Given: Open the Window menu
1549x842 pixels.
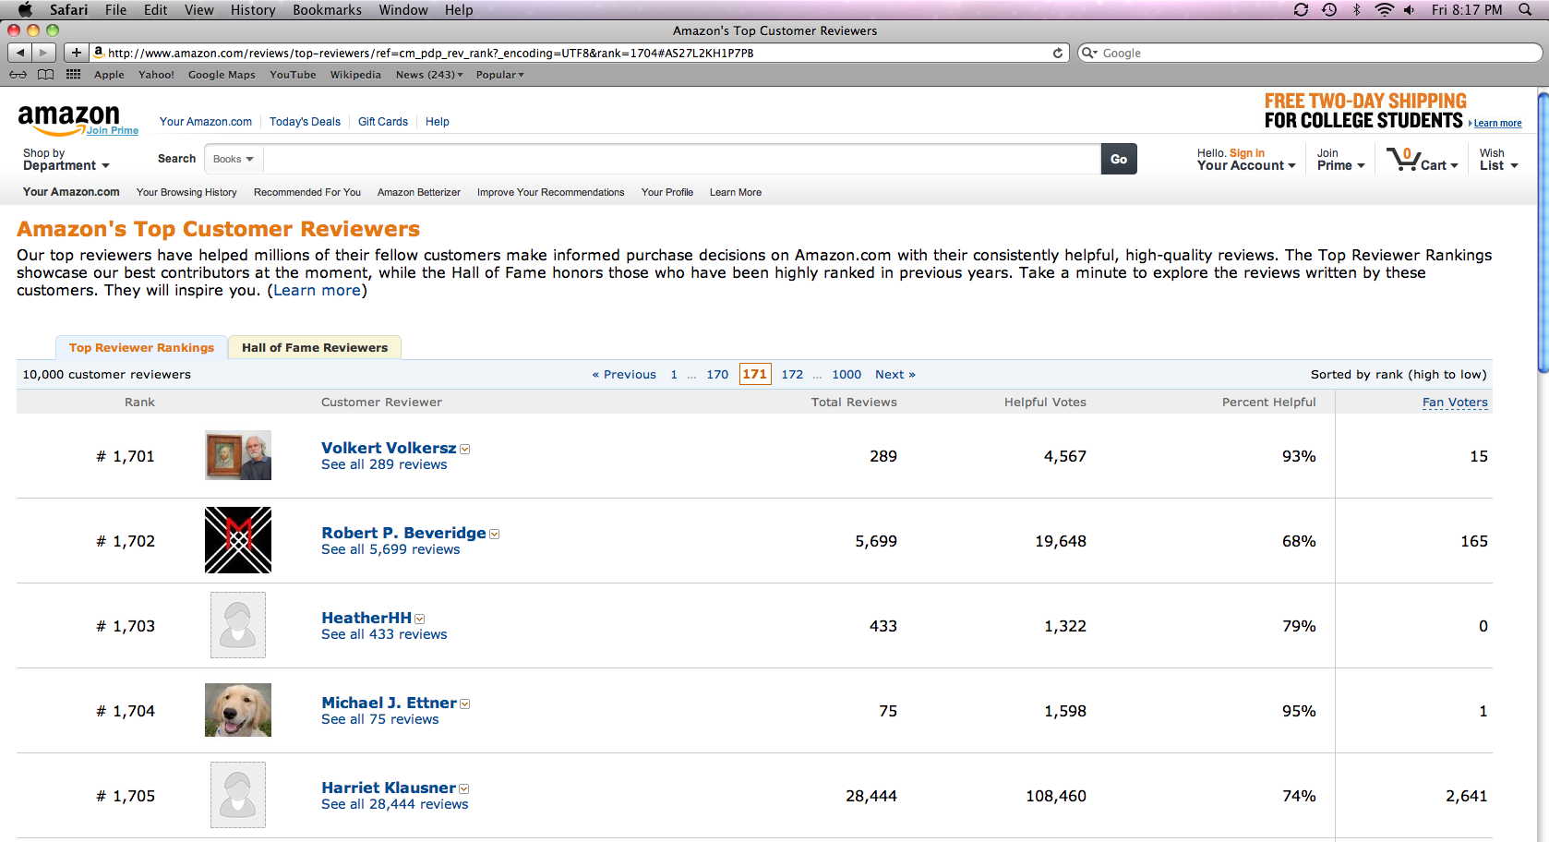Looking at the screenshot, I should coord(403,9).
